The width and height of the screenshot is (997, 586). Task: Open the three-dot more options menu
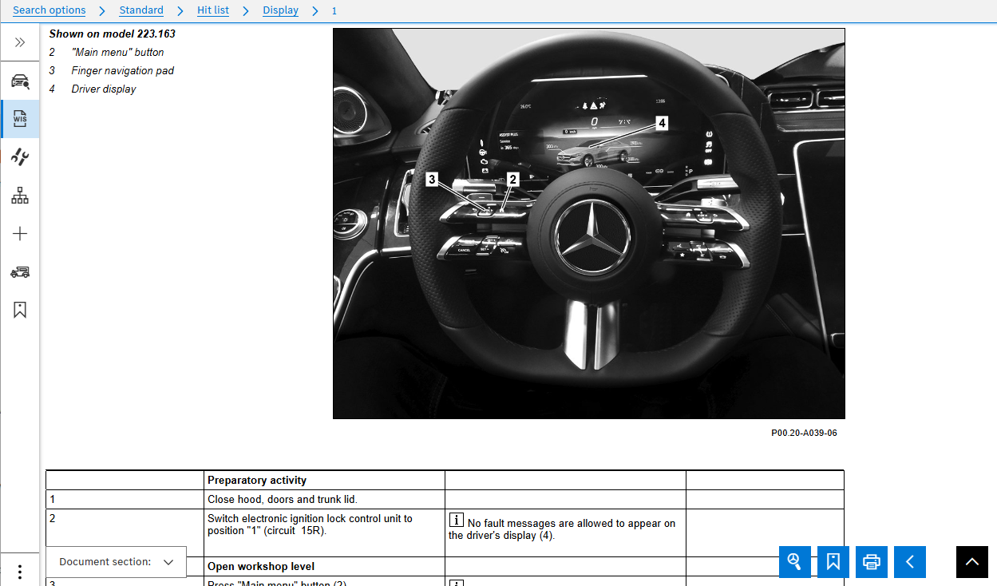(20, 572)
